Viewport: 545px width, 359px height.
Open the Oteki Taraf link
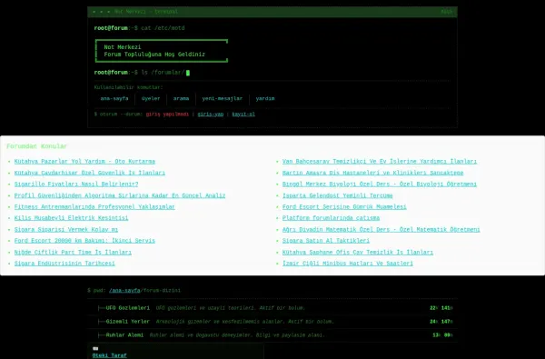[x=110, y=355]
